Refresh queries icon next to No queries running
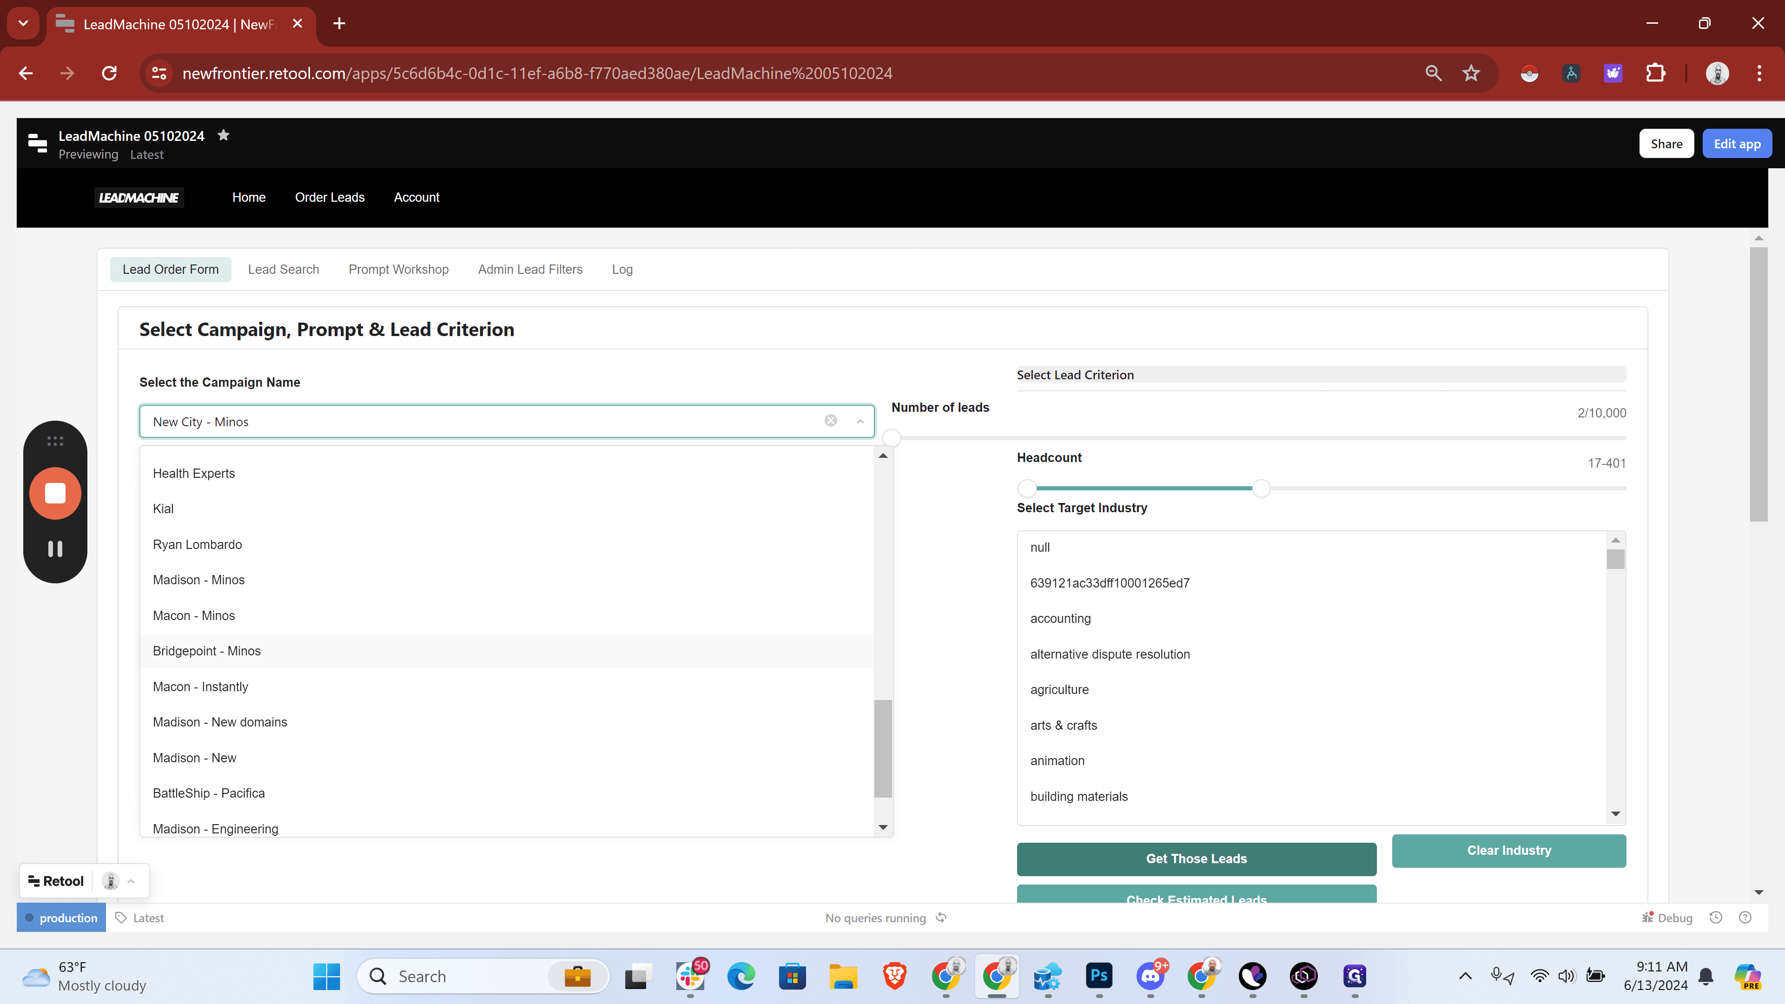The image size is (1785, 1004). click(941, 918)
